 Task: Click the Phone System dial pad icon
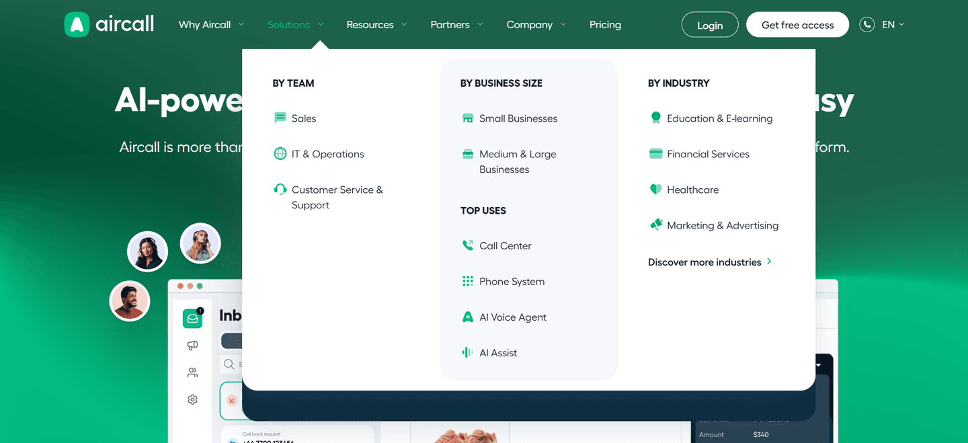[x=468, y=281]
